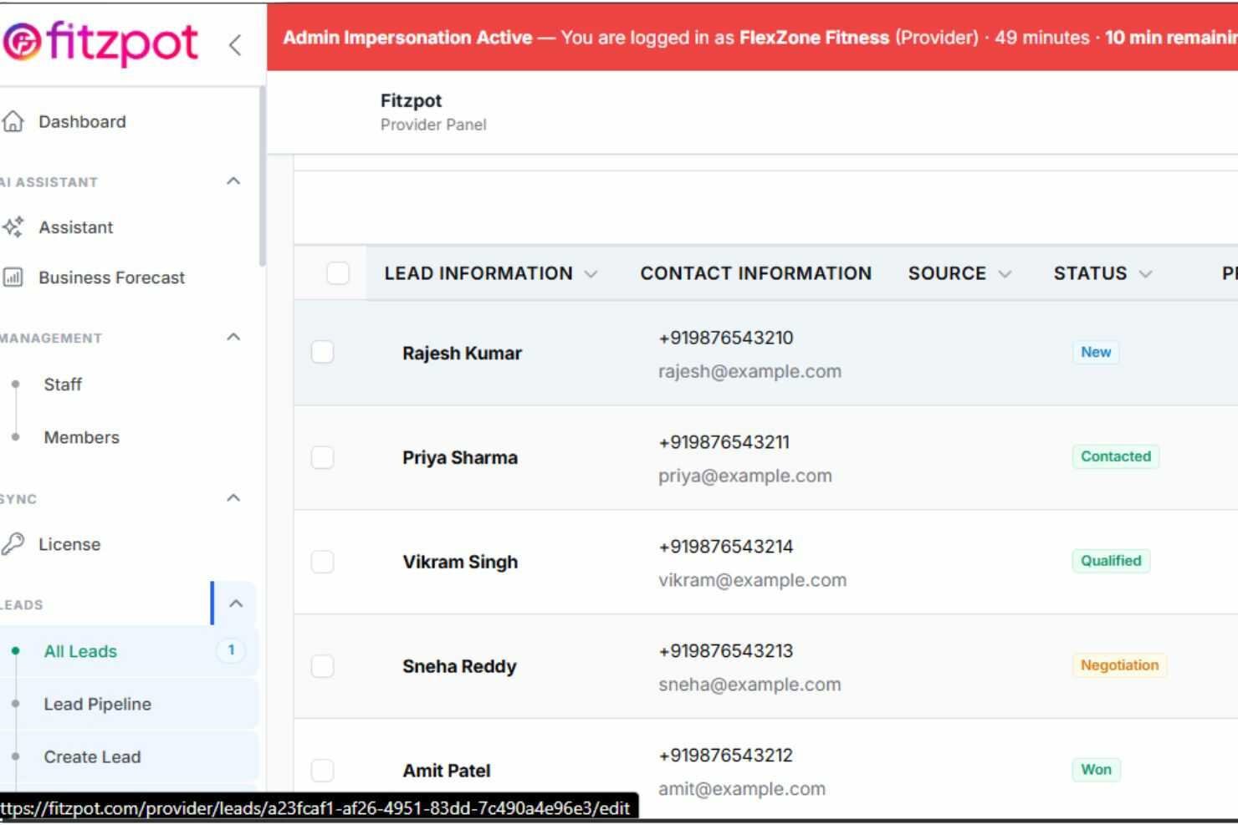Collapse the sidebar with the left arrow
Image resolution: width=1238 pixels, height=825 pixels.
[x=235, y=44]
